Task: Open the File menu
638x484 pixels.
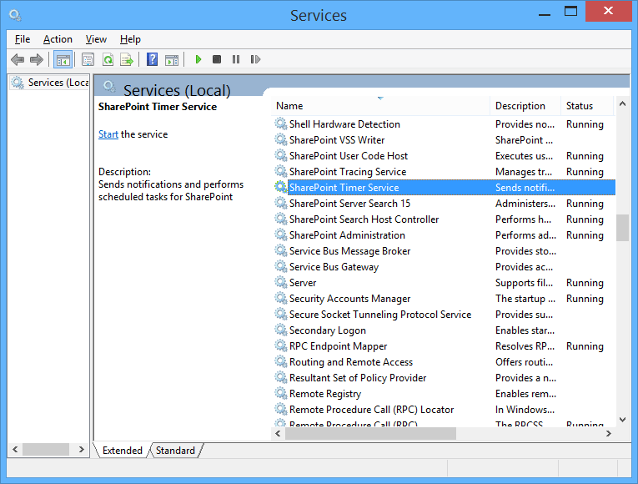Action: pyautogui.click(x=23, y=39)
